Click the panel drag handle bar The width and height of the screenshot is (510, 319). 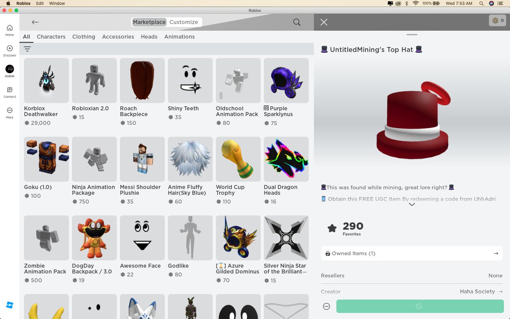click(412, 34)
